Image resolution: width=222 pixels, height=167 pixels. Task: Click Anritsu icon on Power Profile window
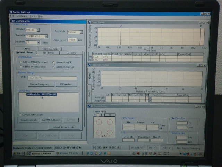(89, 22)
